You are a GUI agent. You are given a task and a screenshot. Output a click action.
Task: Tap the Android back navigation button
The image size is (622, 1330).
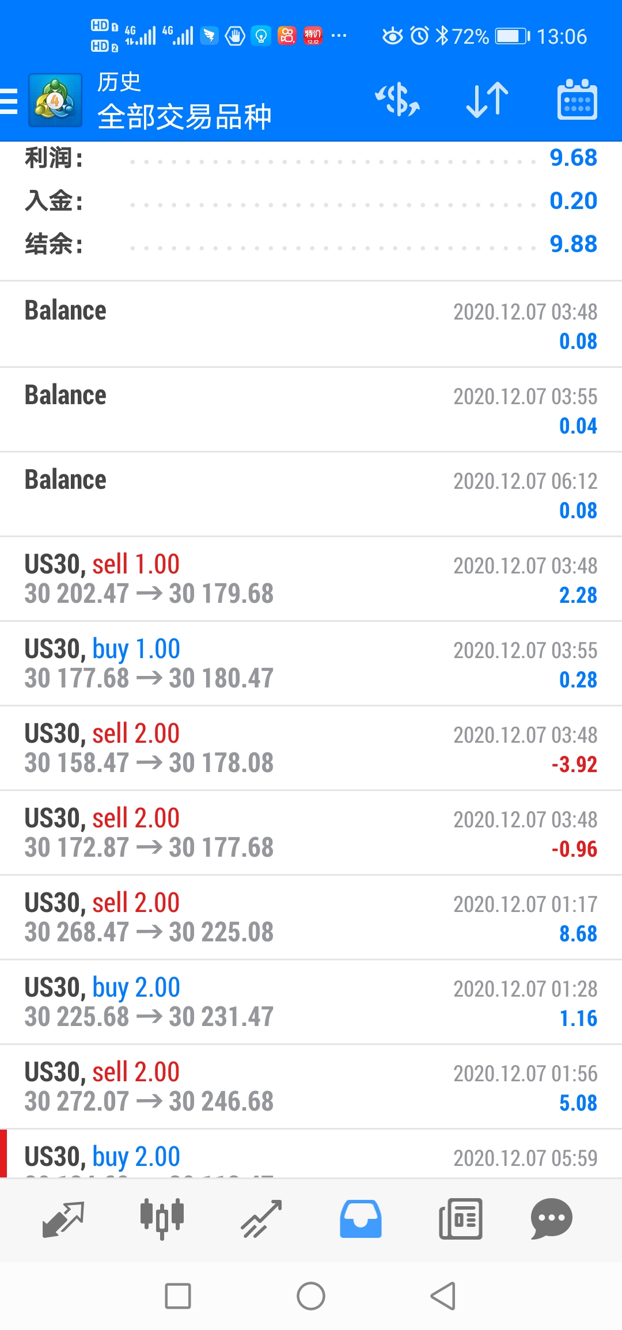click(x=443, y=1296)
